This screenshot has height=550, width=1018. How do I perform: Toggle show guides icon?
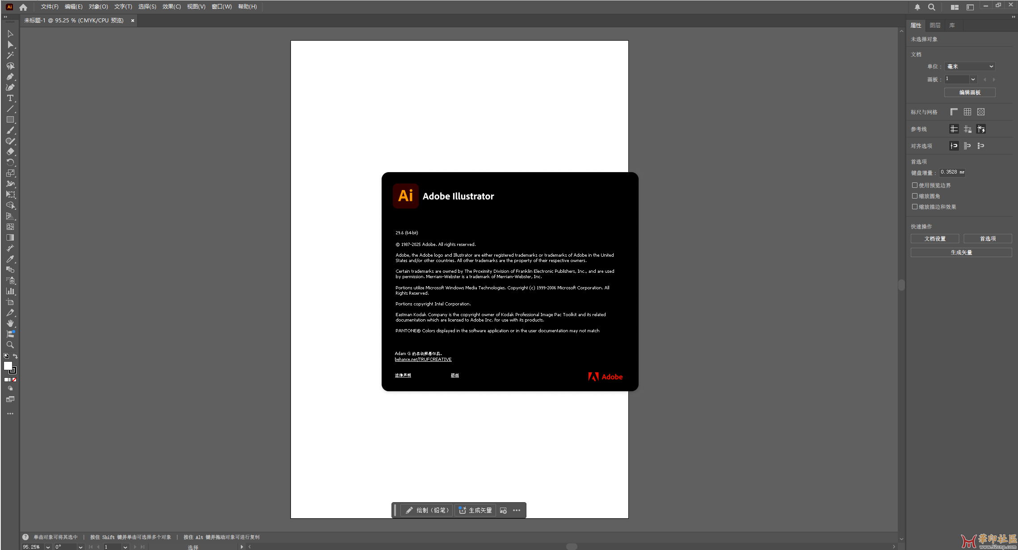954,129
